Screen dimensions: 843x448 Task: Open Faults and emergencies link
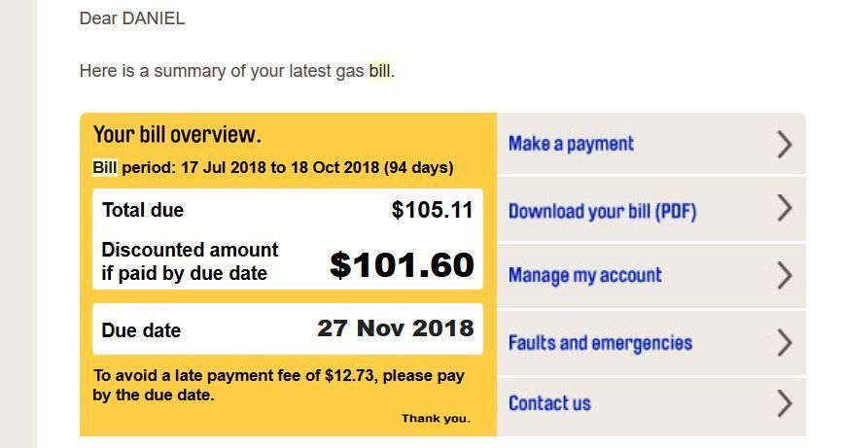tap(600, 343)
